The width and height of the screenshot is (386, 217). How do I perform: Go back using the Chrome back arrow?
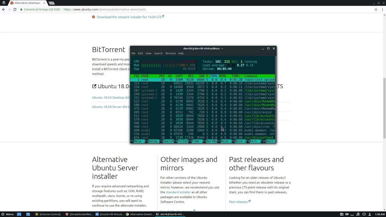(4, 9)
